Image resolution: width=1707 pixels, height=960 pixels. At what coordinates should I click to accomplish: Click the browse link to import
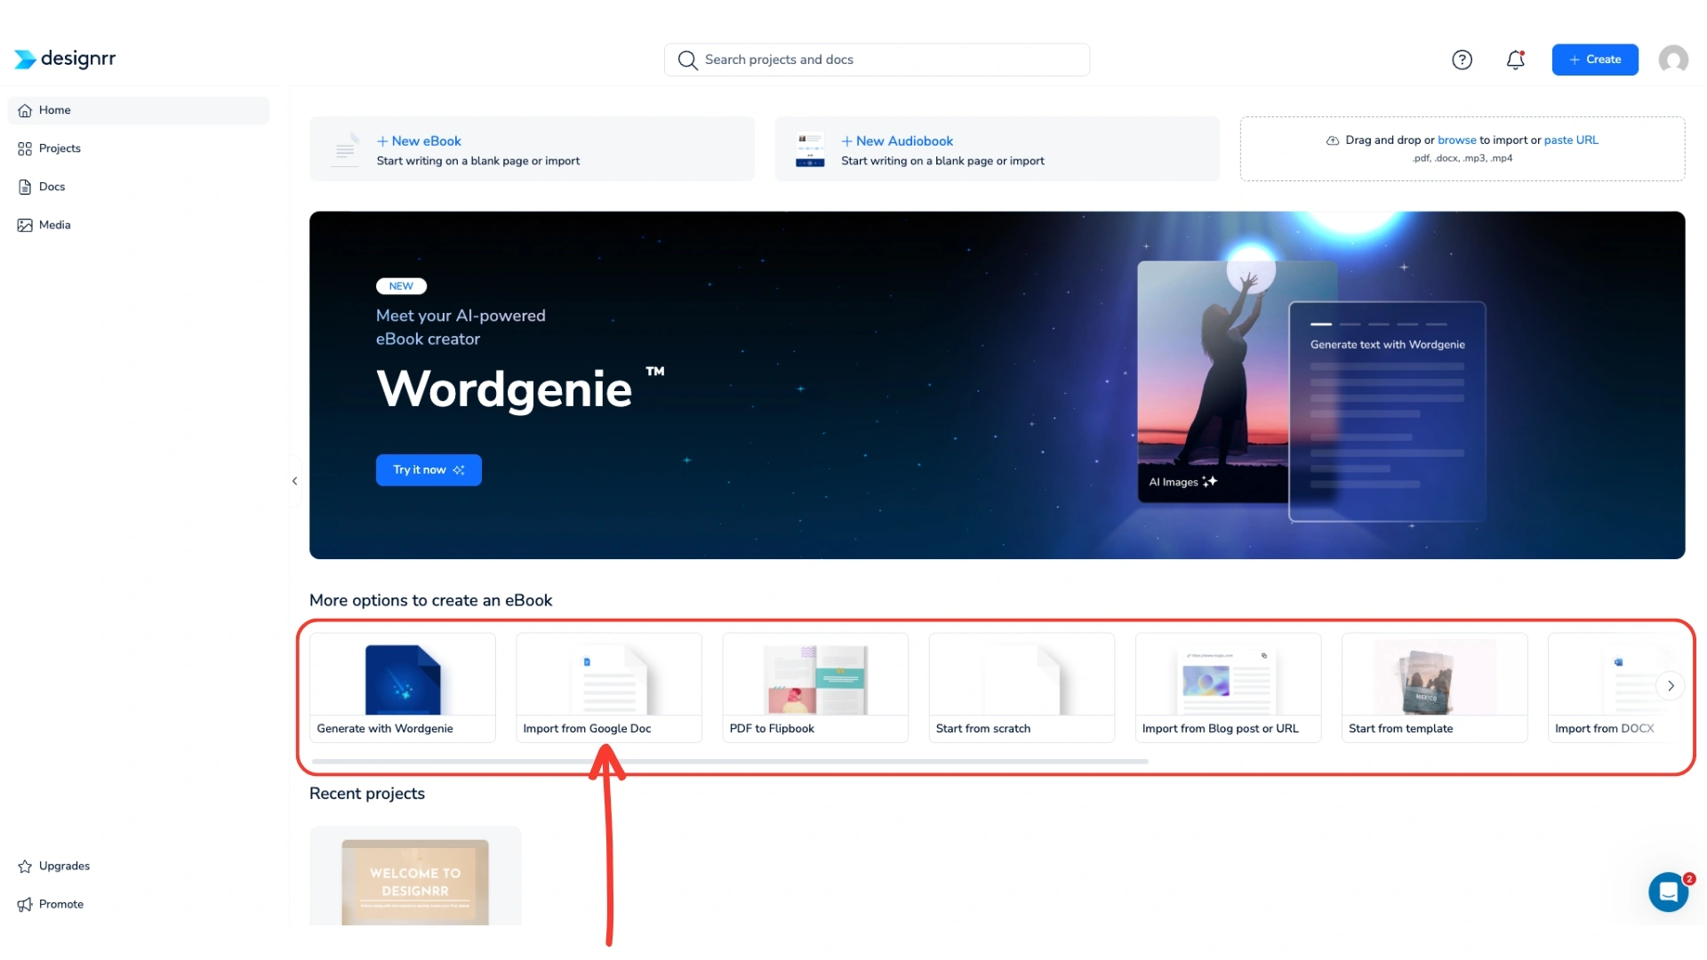[1456, 140]
